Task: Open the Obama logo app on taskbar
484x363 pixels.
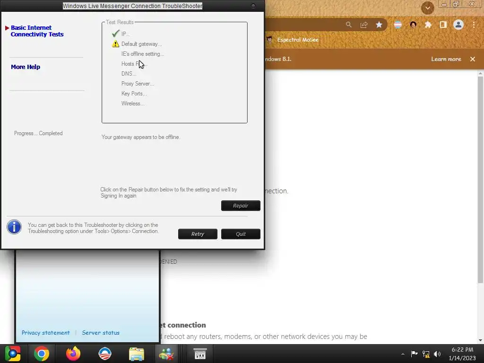Action: pos(104,354)
